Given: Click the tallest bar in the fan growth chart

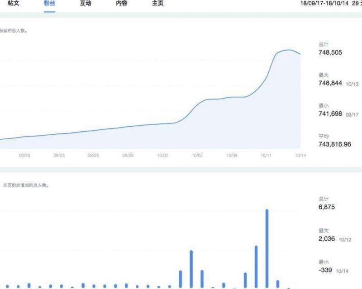Looking at the screenshot, I should 267,248.
